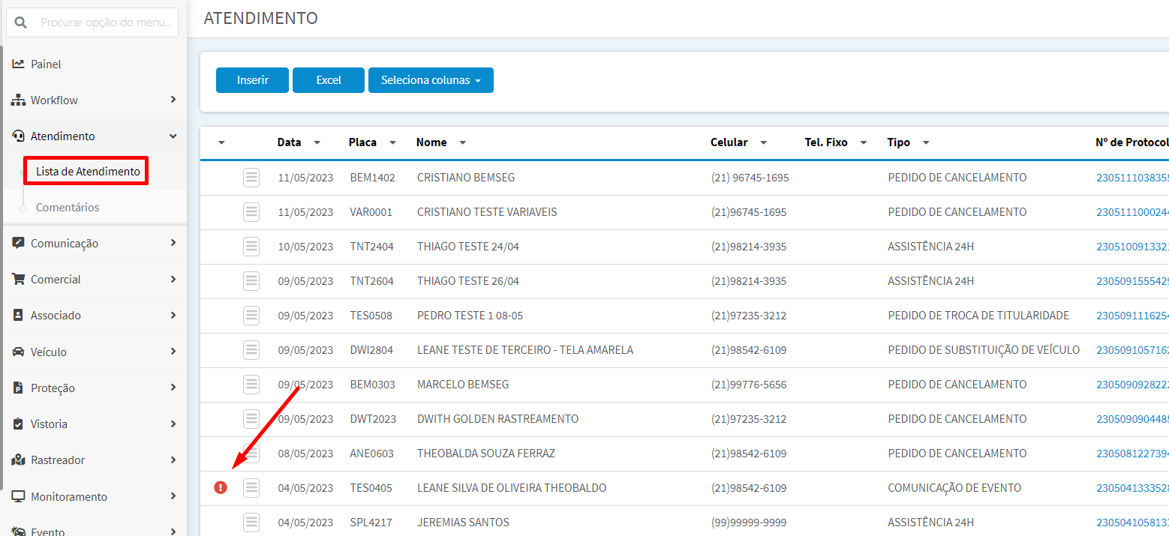The height and width of the screenshot is (536, 1169).
Task: Select Lista de Atendimento submenu item
Action: click(x=88, y=172)
